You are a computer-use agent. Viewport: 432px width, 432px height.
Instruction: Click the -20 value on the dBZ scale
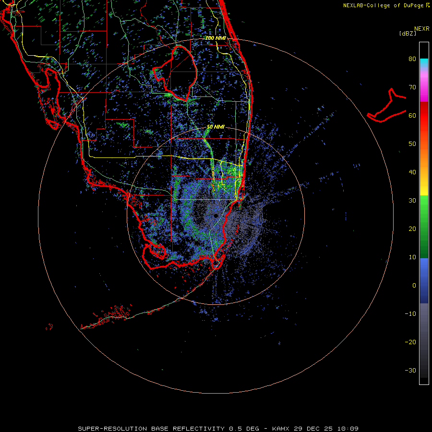[410, 342]
